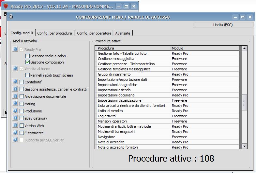Image resolution: width=256 pixels, height=173 pixels.
Task: Click procedure list scrollbar up arrow
Action: coord(244,48)
